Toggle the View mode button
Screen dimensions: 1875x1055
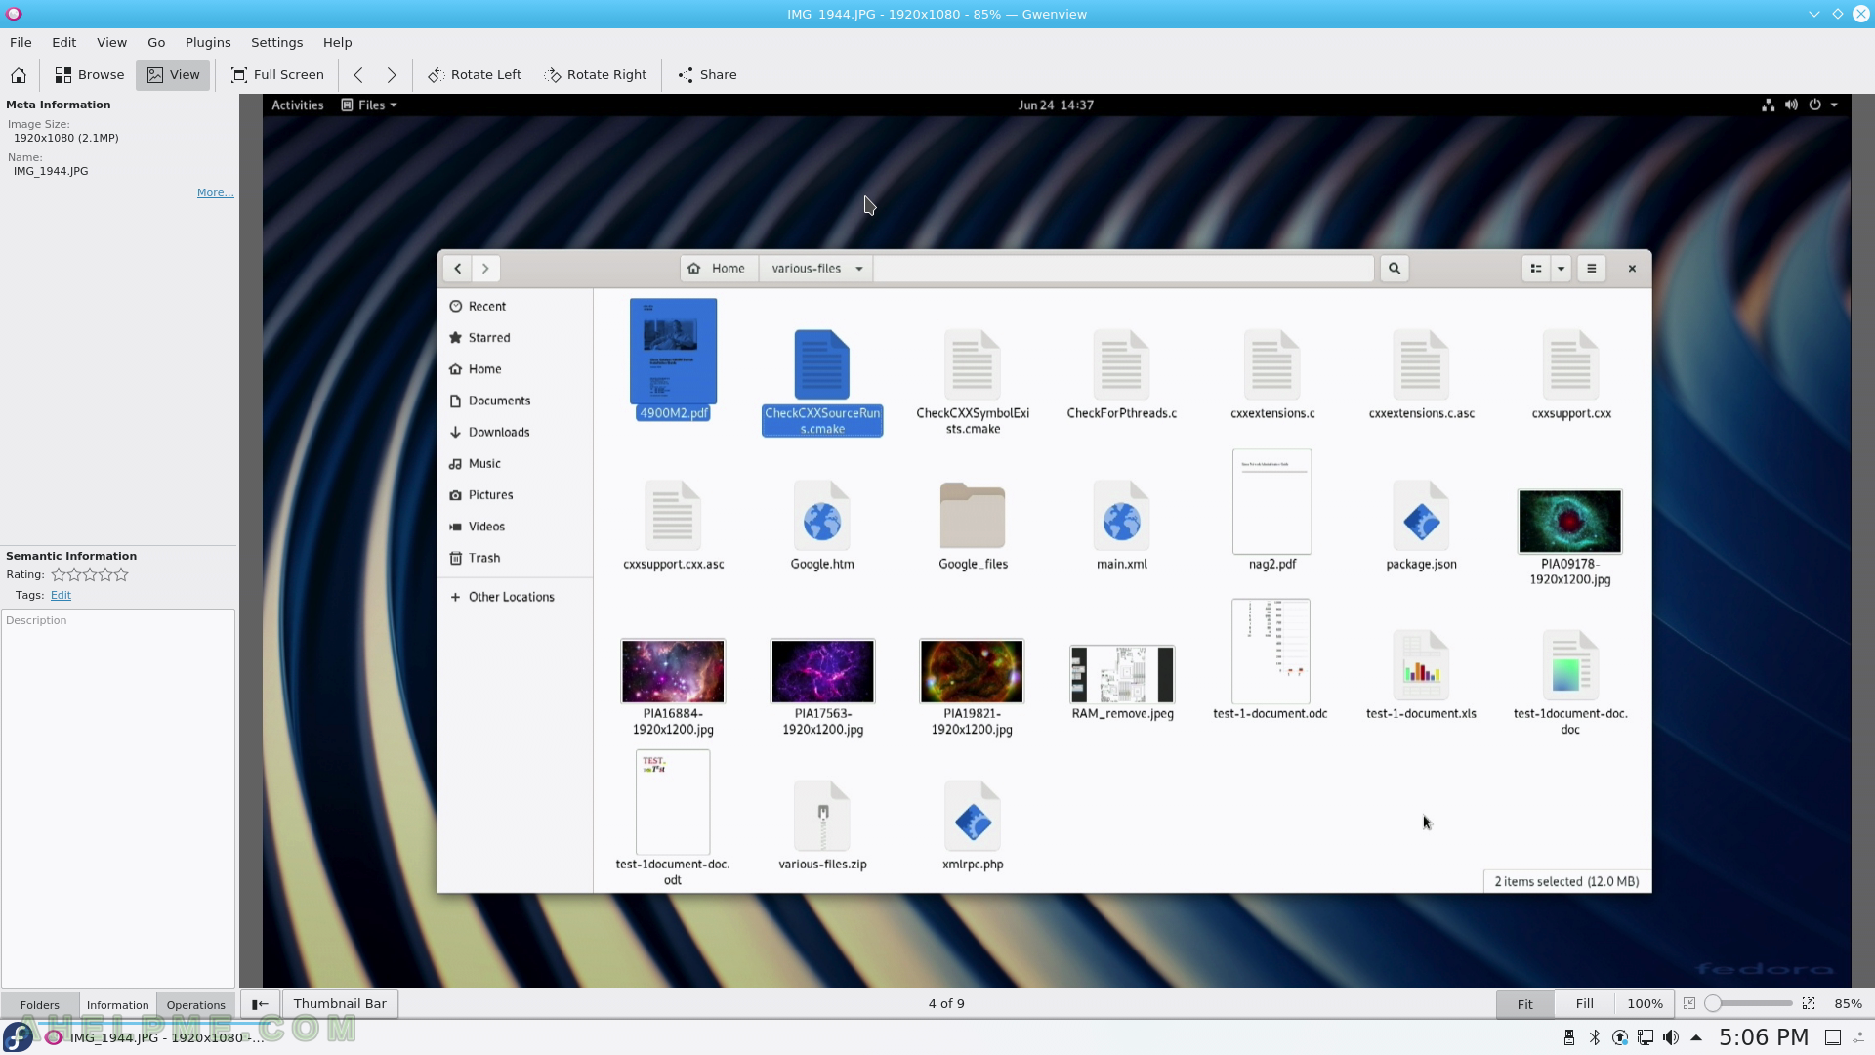173,75
